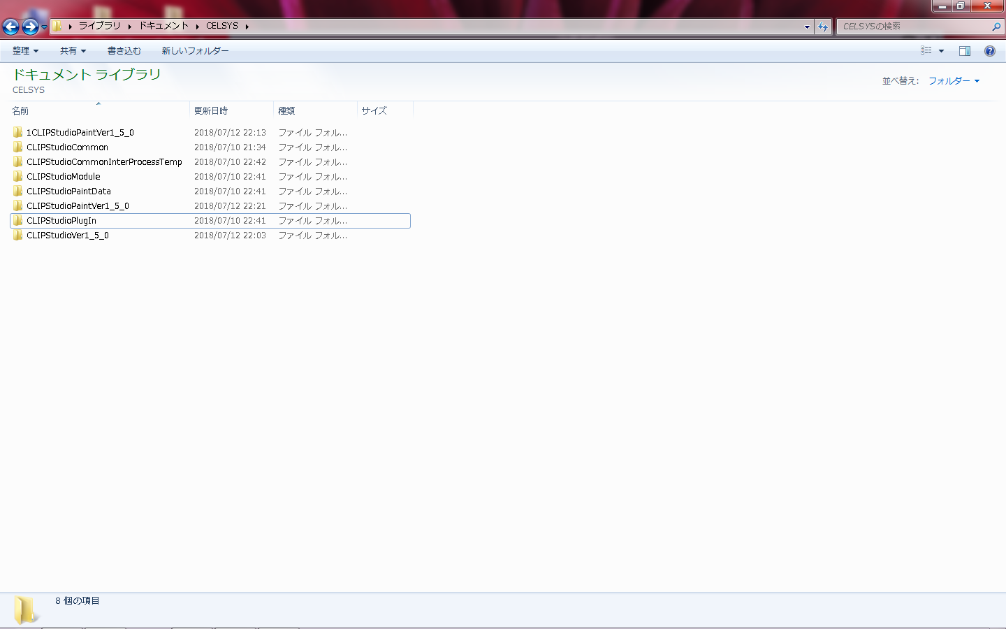
Task: Expand the arrow after ドキュメント in breadcrumb
Action: click(198, 27)
